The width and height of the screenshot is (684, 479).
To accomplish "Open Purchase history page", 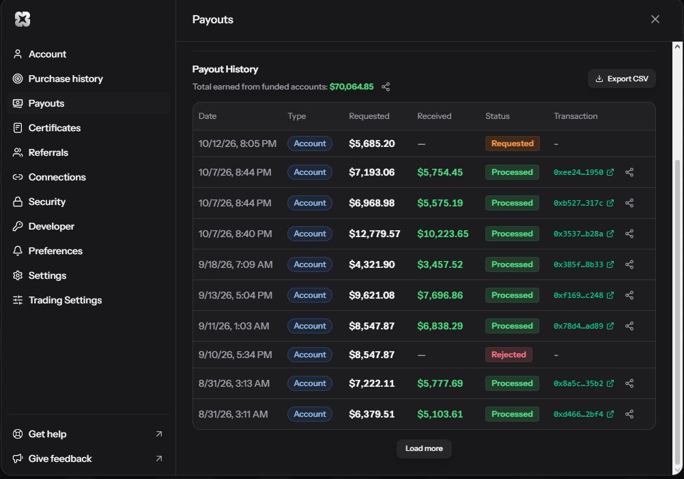I will point(89,79).
